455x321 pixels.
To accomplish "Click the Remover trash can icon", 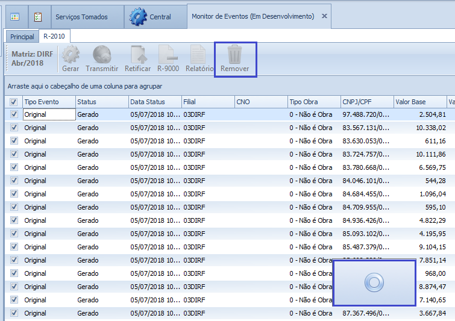I will 234,55.
